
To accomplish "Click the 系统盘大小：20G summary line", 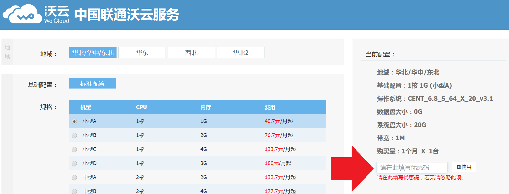I will pyautogui.click(x=401, y=125).
